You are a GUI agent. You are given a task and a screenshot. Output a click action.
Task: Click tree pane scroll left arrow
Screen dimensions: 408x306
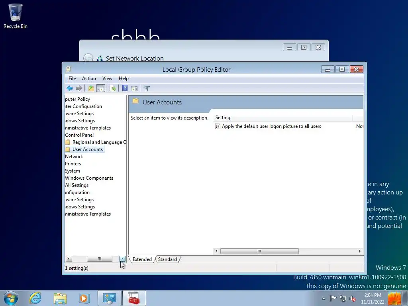pyautogui.click(x=69, y=259)
